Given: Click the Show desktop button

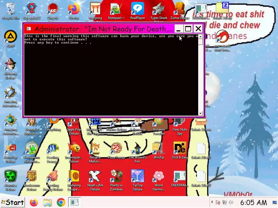Looking at the screenshot, I should [275, 202].
